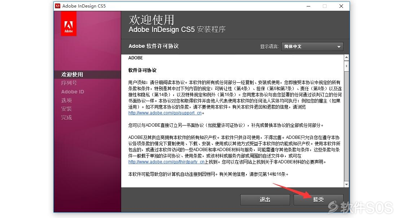Click the license scrollbar down arrow
This screenshot has height=218, width=399.
346,185
